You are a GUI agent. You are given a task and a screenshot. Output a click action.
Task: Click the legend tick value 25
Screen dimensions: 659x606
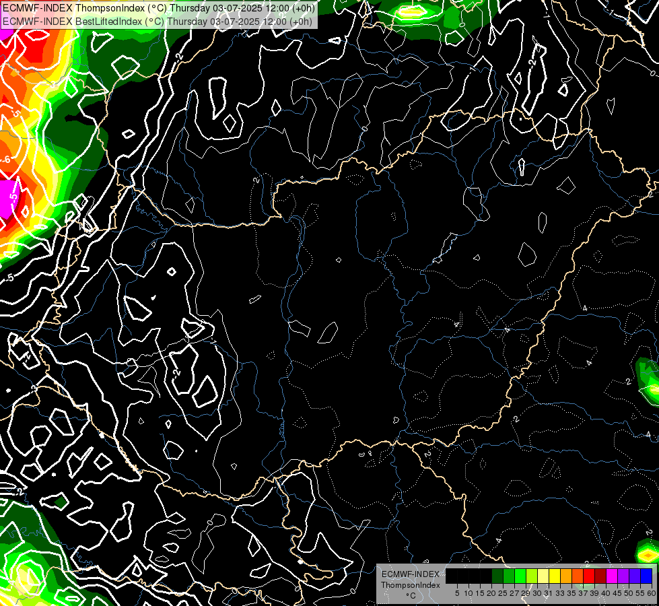pos(503,593)
